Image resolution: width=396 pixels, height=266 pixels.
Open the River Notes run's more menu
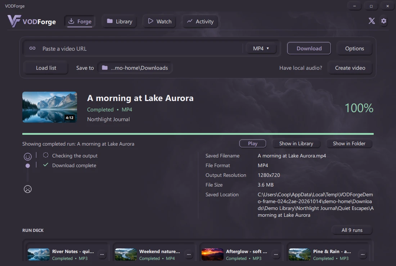(102, 254)
